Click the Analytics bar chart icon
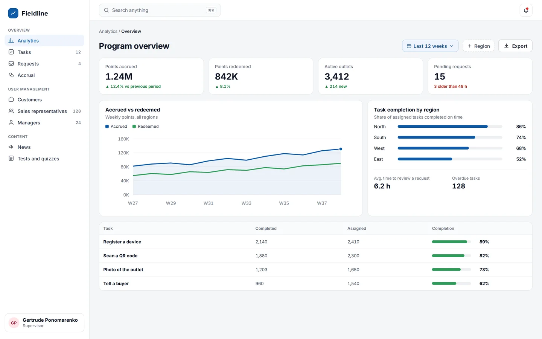542x339 pixels. [11, 41]
